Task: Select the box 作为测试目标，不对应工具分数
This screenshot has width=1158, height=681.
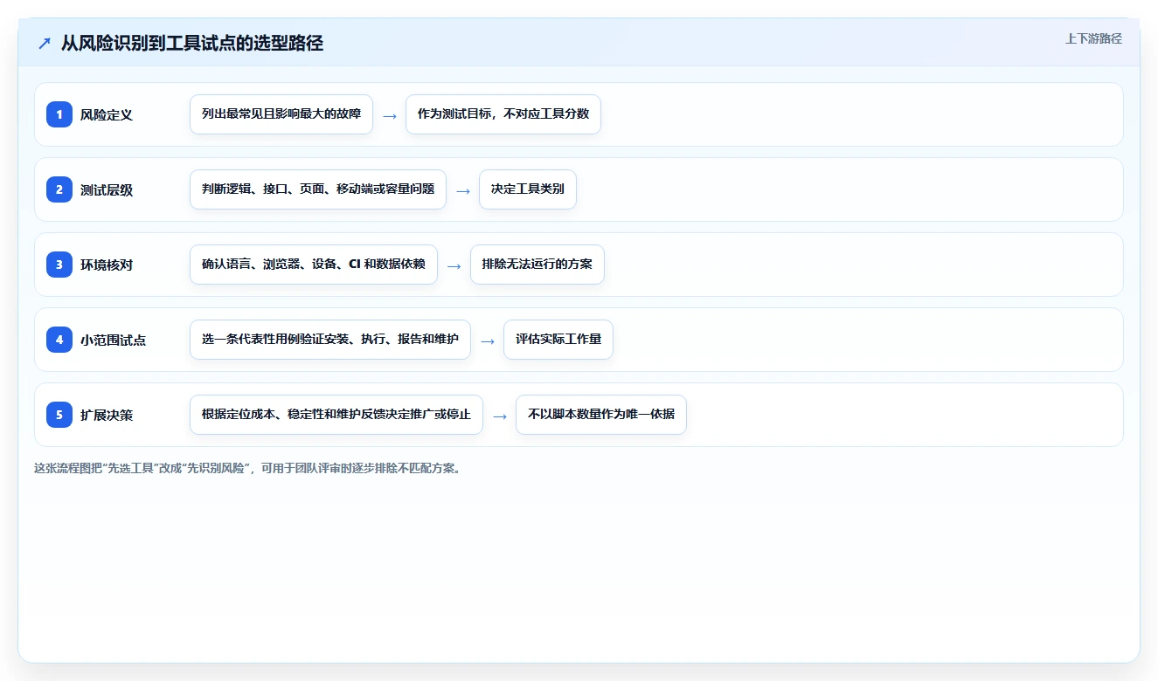Action: (503, 114)
